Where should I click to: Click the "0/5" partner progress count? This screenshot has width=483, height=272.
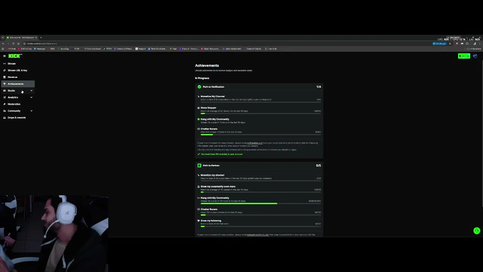point(318,165)
